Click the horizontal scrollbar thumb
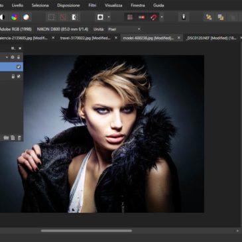242x242 pixels. click(86, 231)
